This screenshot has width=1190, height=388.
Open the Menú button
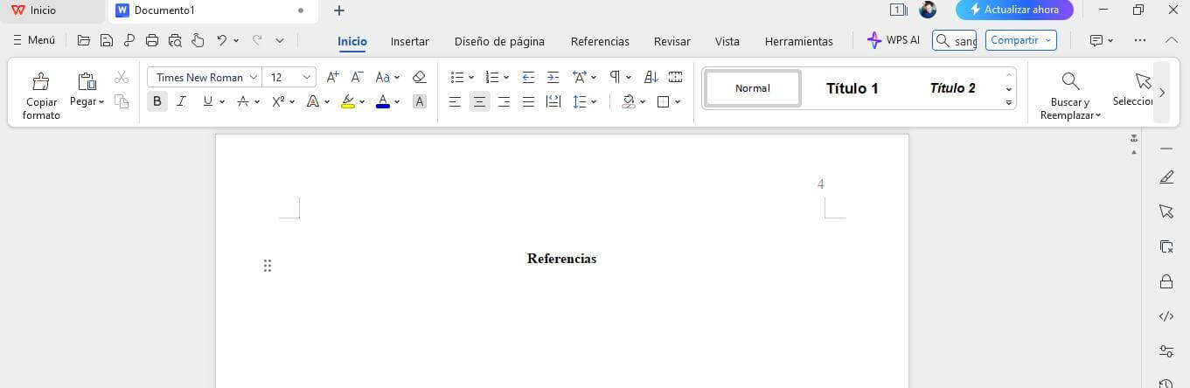coord(34,40)
